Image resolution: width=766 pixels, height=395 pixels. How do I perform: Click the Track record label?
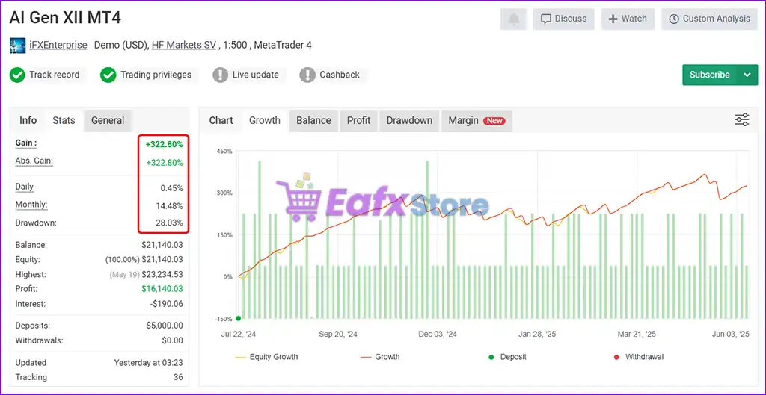pyautogui.click(x=54, y=75)
